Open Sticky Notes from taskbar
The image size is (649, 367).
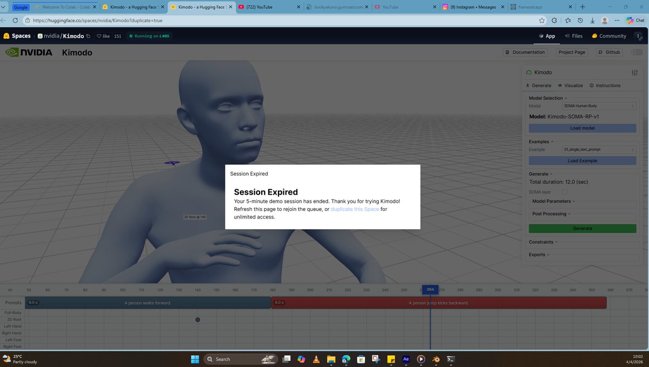click(x=390, y=359)
